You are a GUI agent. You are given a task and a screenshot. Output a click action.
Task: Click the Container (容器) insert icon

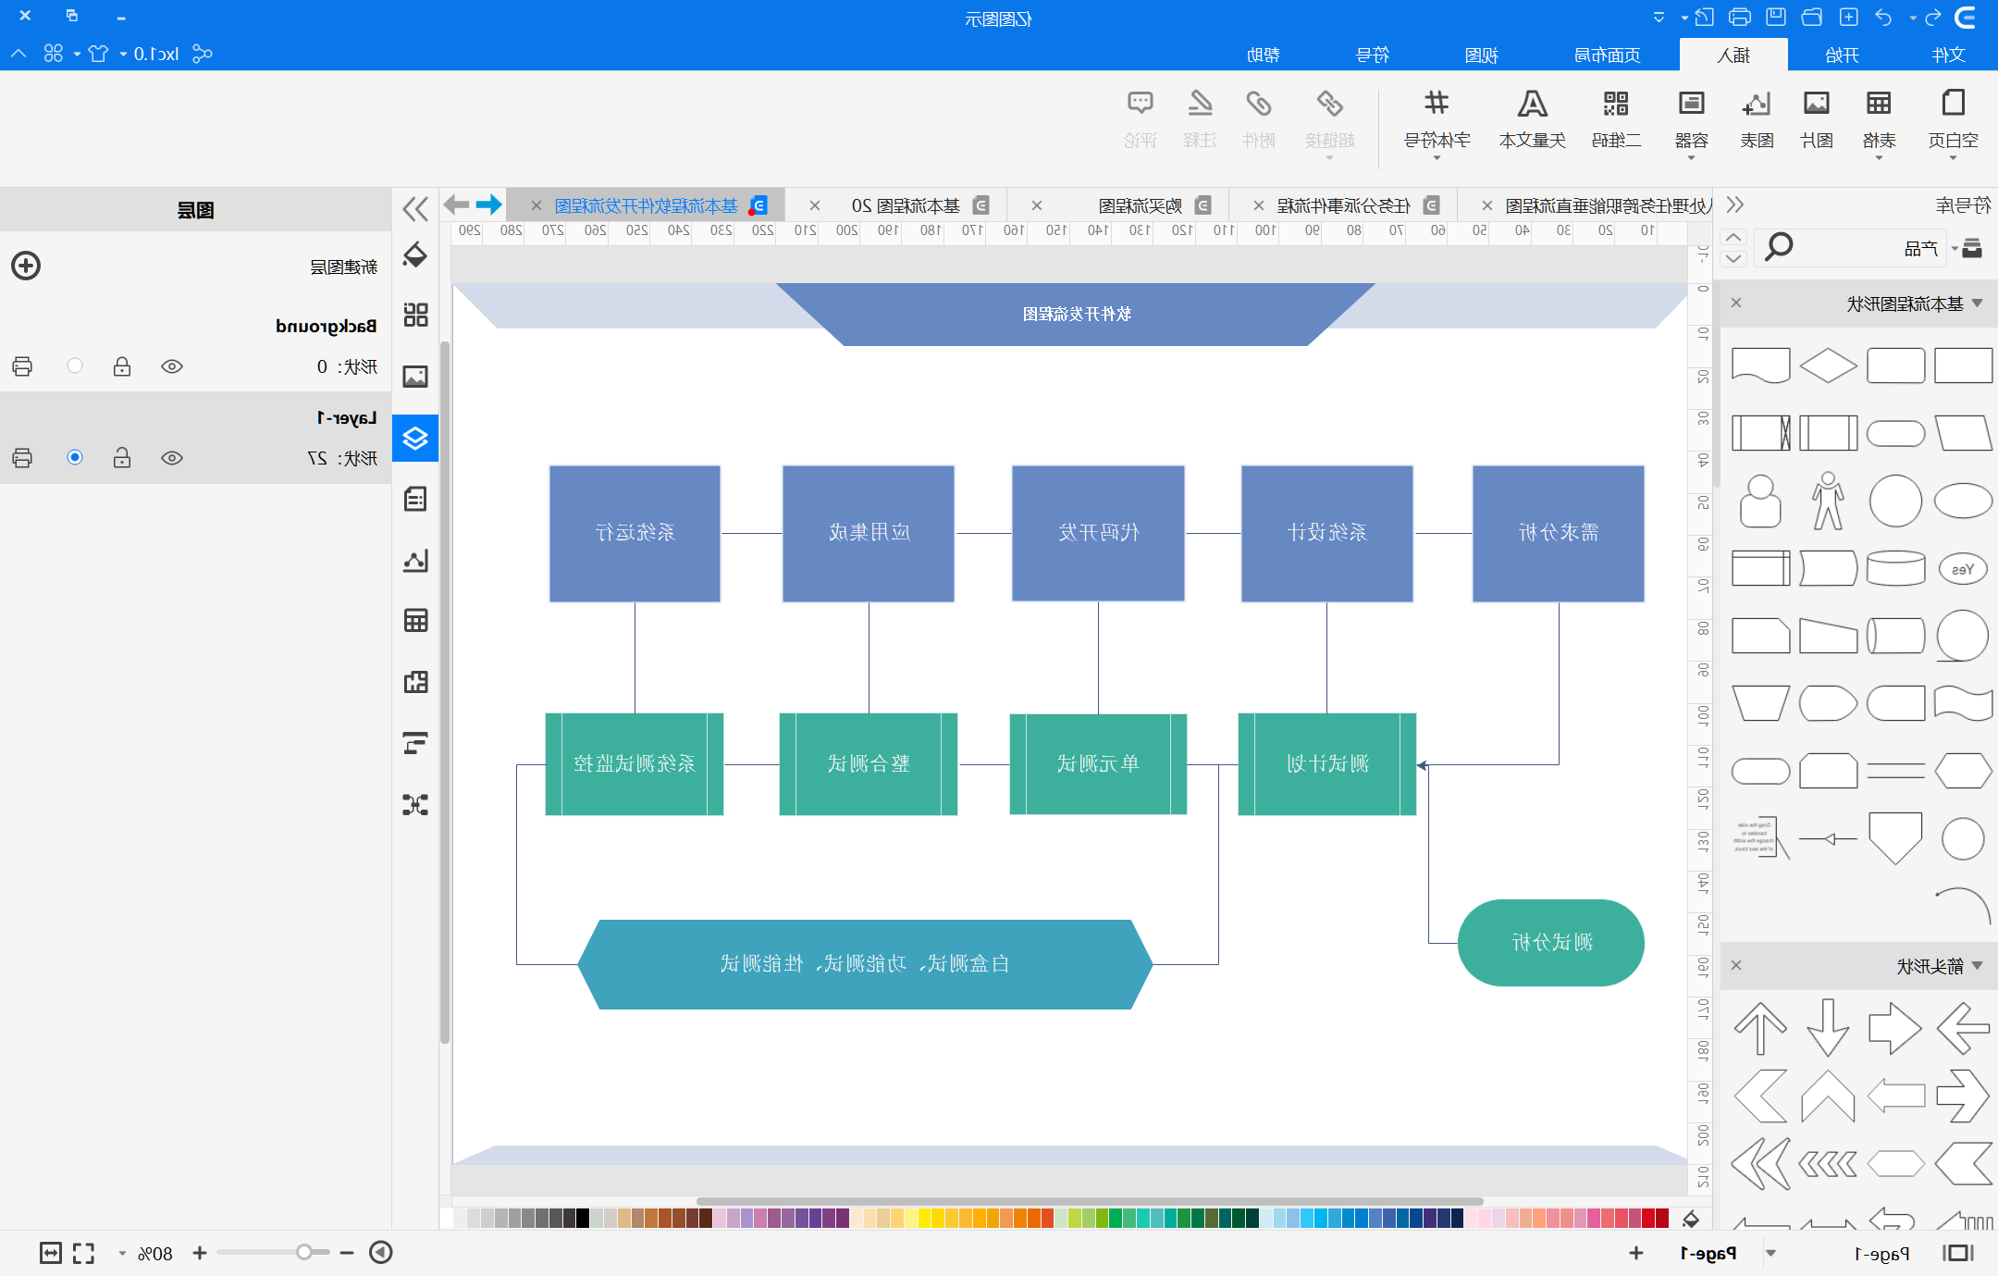(1692, 104)
